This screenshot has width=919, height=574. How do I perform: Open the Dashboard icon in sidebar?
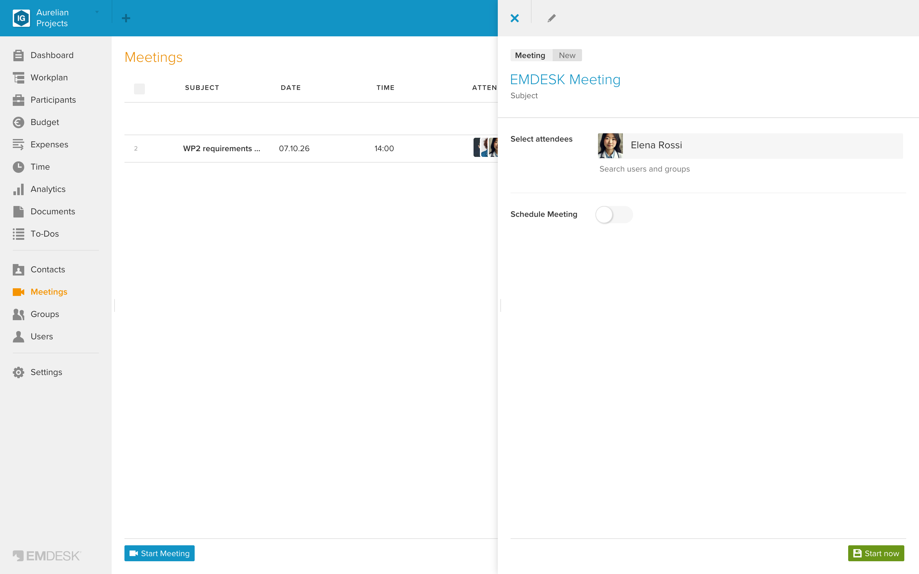pos(18,55)
